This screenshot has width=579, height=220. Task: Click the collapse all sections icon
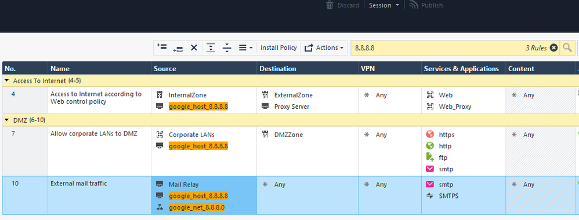227,47
